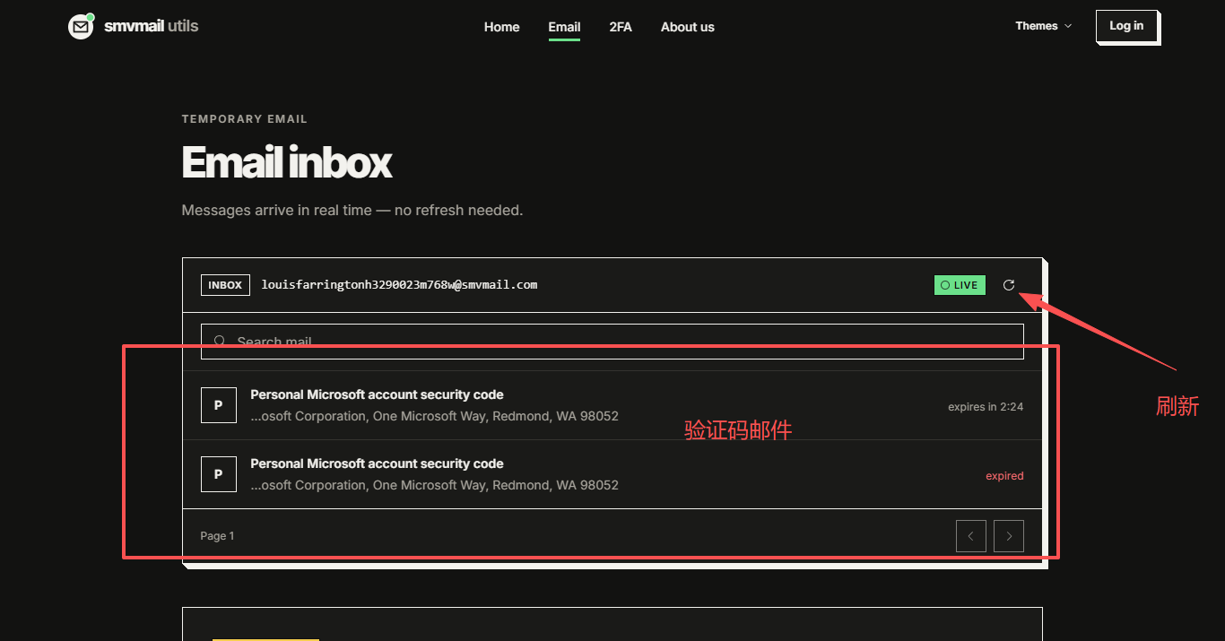Click the 'expires in 2:24' label
The image size is (1225, 641).
point(986,407)
